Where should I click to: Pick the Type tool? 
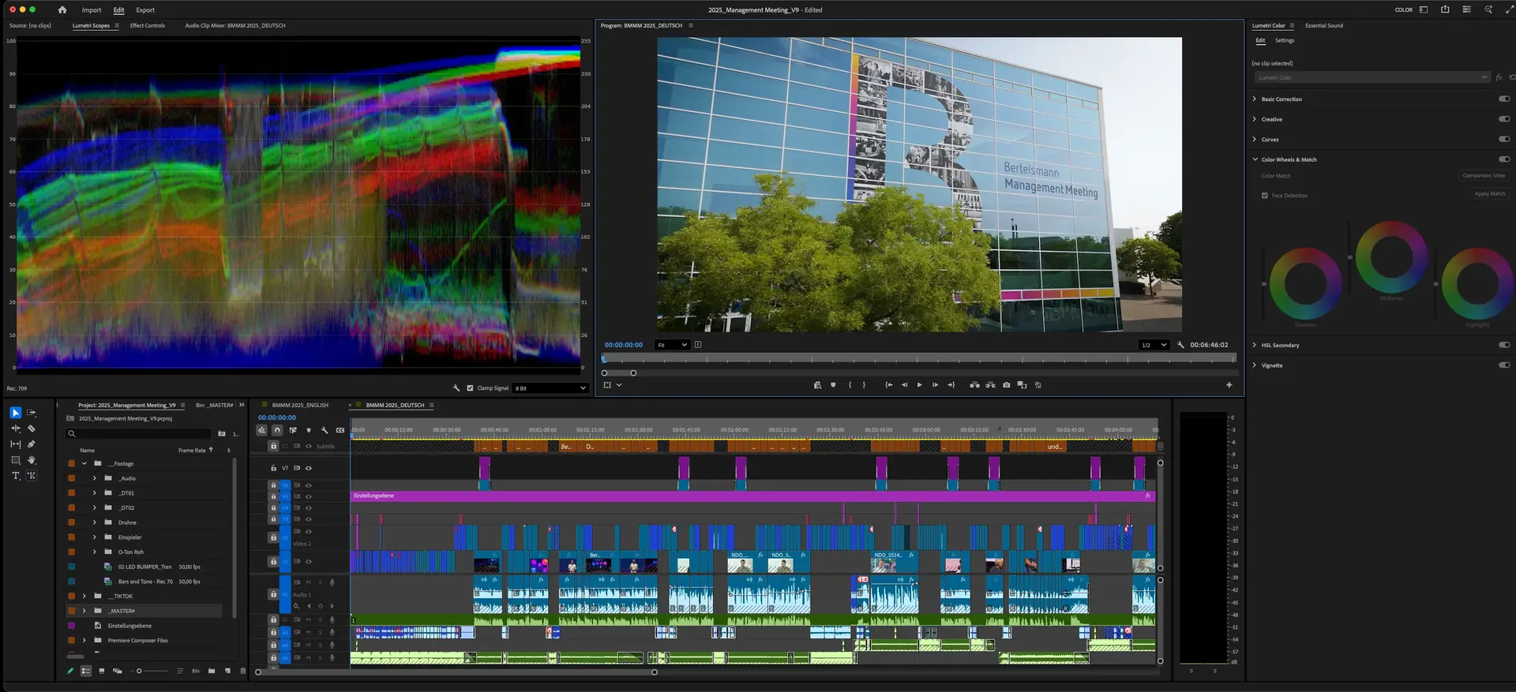tap(15, 476)
